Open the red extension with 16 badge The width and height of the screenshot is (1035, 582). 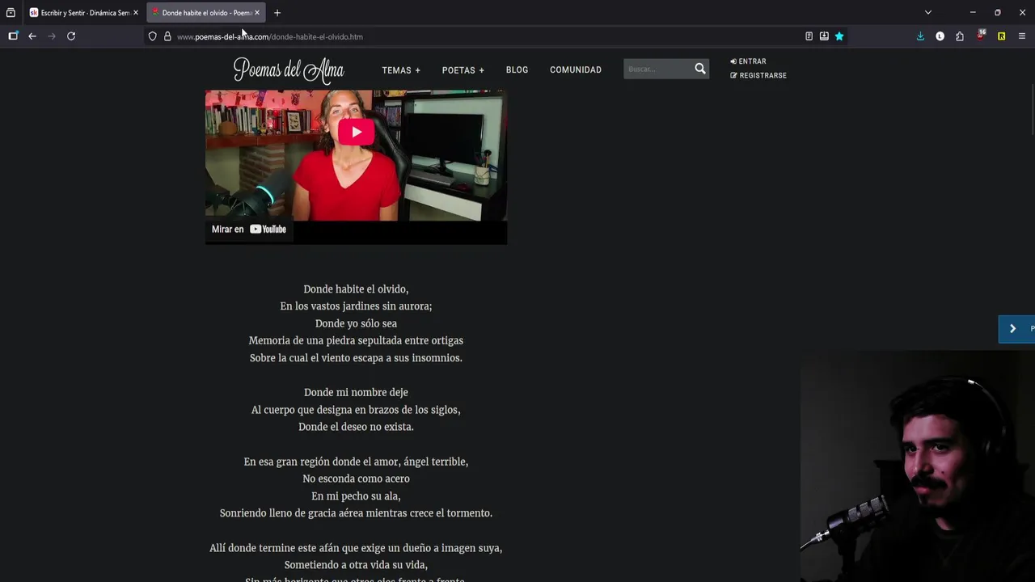(981, 36)
